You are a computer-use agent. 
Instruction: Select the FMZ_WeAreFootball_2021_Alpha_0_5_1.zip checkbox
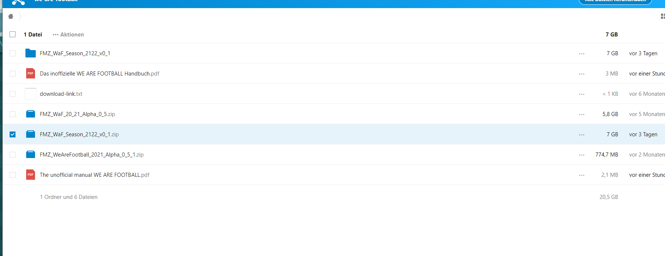(13, 155)
